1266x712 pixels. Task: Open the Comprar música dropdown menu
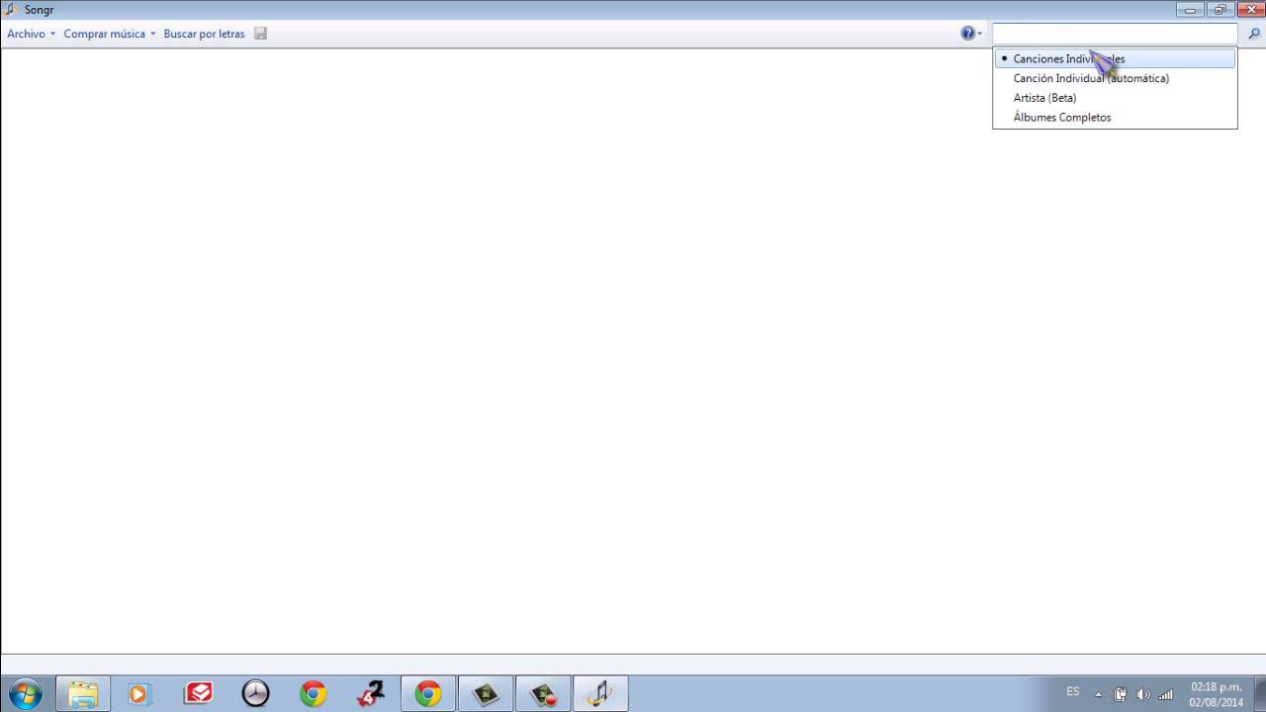tap(110, 34)
